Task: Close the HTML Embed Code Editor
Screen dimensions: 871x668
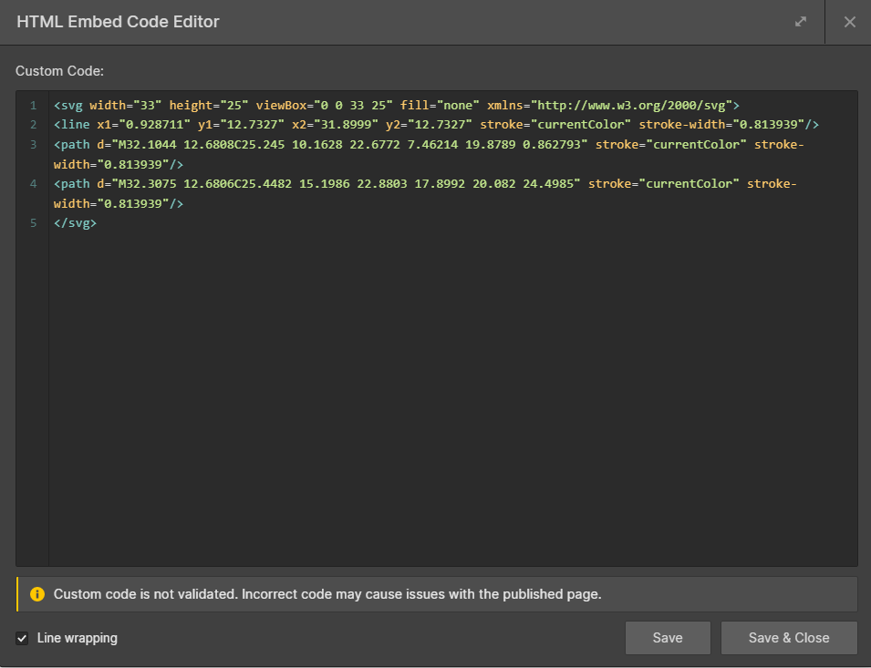Action: pyautogui.click(x=849, y=22)
